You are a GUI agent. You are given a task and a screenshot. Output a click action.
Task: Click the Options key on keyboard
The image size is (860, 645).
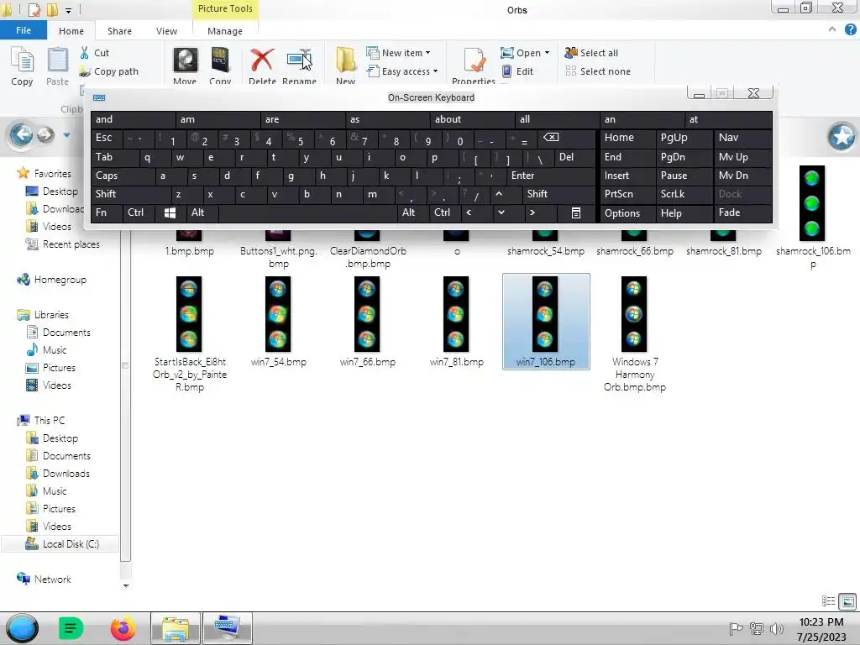(627, 212)
